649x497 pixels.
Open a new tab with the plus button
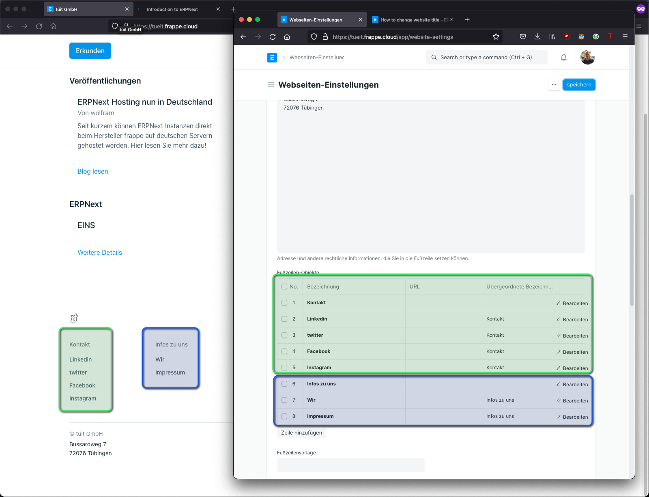click(x=467, y=20)
